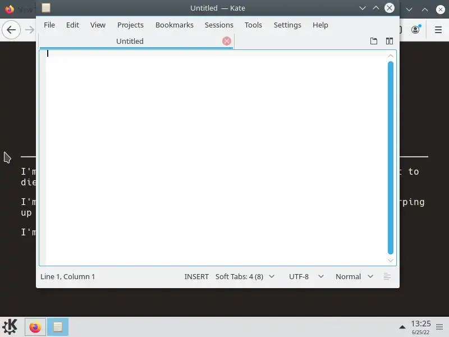Open the KDE application launcher
This screenshot has height=337, width=449.
pos(10,327)
